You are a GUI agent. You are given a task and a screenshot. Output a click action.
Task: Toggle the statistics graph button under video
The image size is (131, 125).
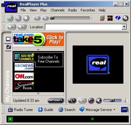click(x=91, y=100)
